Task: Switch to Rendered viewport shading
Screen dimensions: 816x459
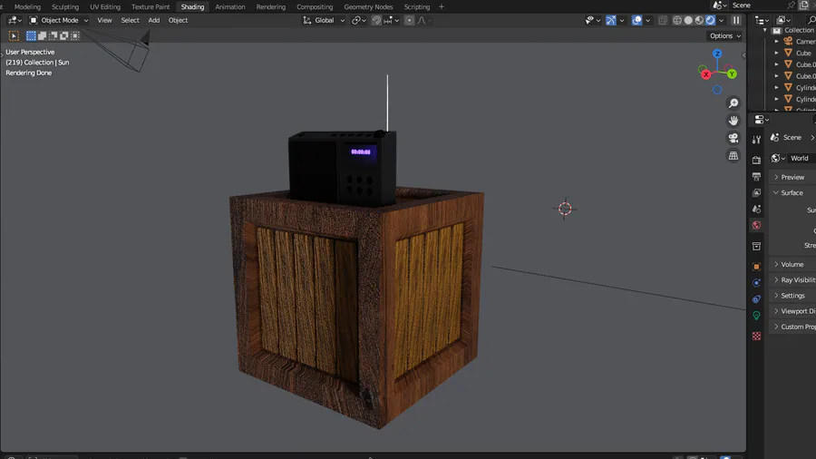Action: tap(710, 20)
